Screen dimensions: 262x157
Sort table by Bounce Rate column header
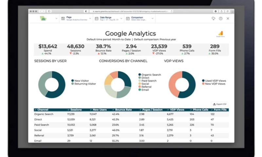click(x=122, y=110)
